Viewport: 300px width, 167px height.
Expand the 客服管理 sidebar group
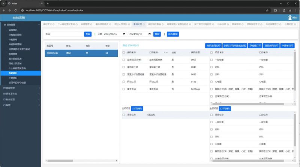[21, 88]
